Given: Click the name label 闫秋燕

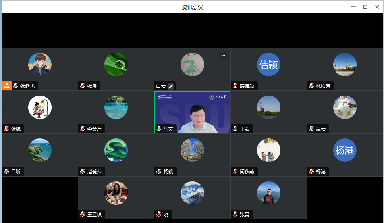Looking at the screenshot, I should coord(247,171).
